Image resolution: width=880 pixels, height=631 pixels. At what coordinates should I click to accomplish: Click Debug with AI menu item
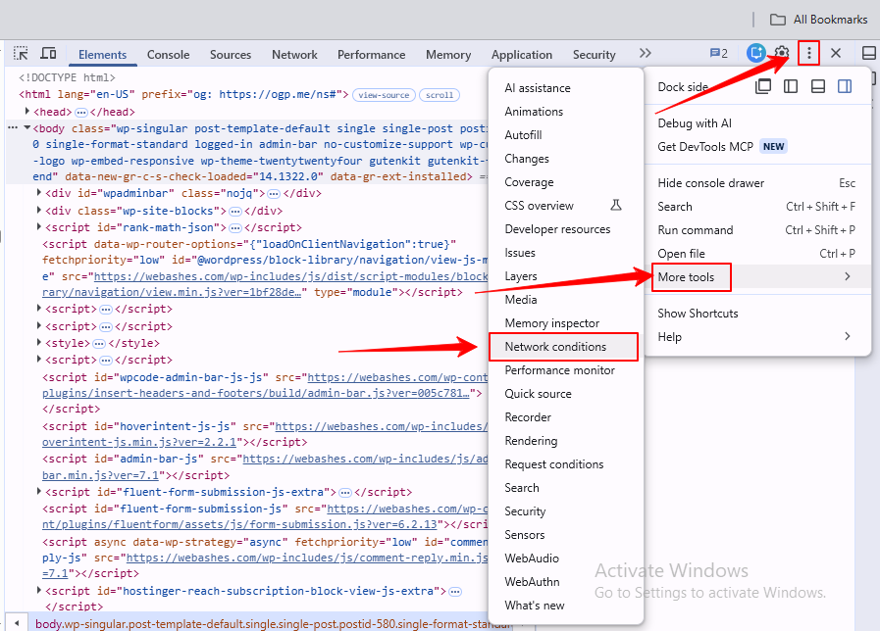756,123
